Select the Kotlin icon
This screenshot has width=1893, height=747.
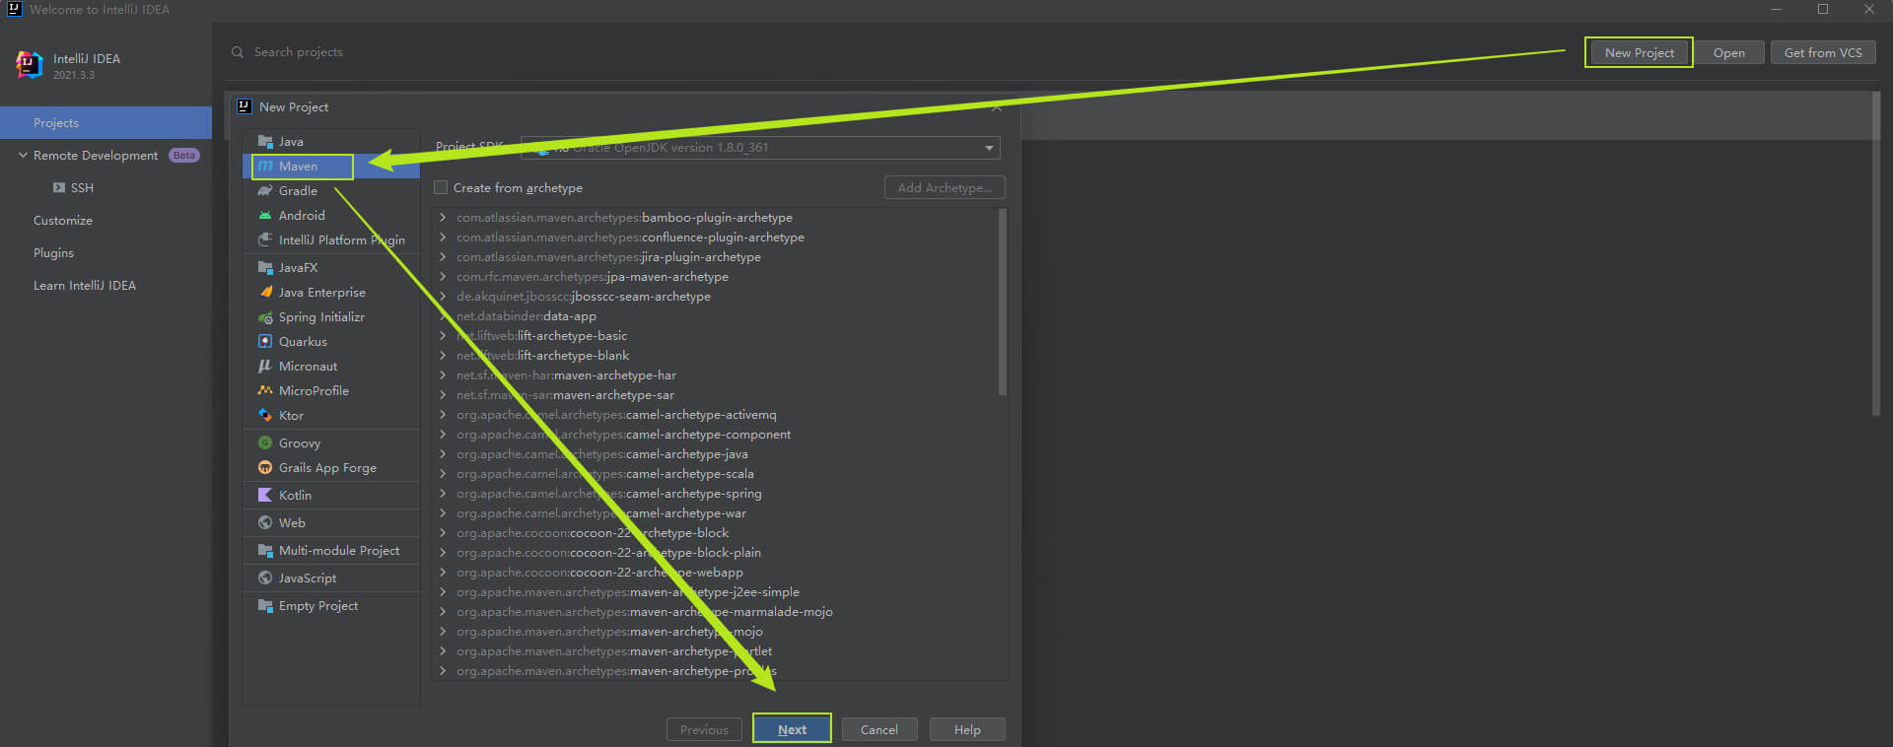[x=264, y=496]
